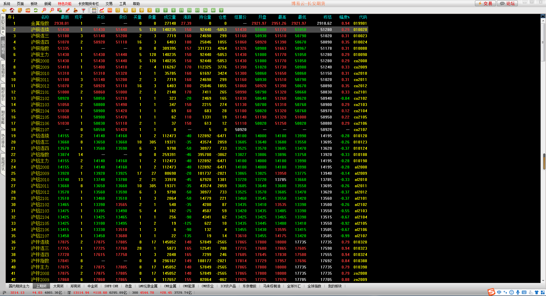Toggle the 60-minute period button
Image resolution: width=546 pixels, height=296 pixels.
coord(197,10)
